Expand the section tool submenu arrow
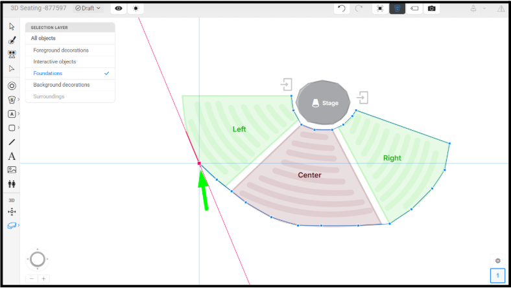This screenshot has height=288, width=511. [x=19, y=100]
